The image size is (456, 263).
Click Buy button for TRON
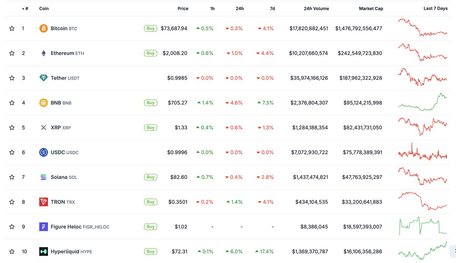coord(150,202)
